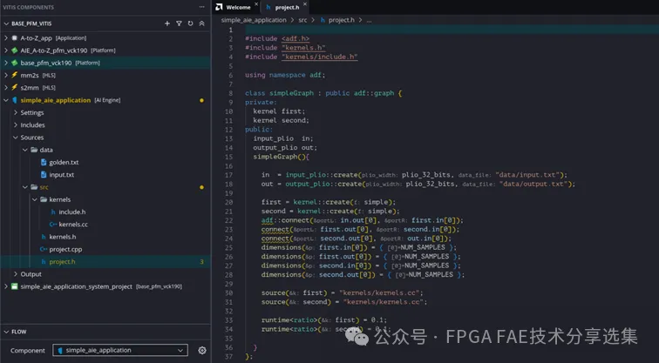Collapse the FLOW section
The height and width of the screenshot is (363, 659).
pos(6,332)
